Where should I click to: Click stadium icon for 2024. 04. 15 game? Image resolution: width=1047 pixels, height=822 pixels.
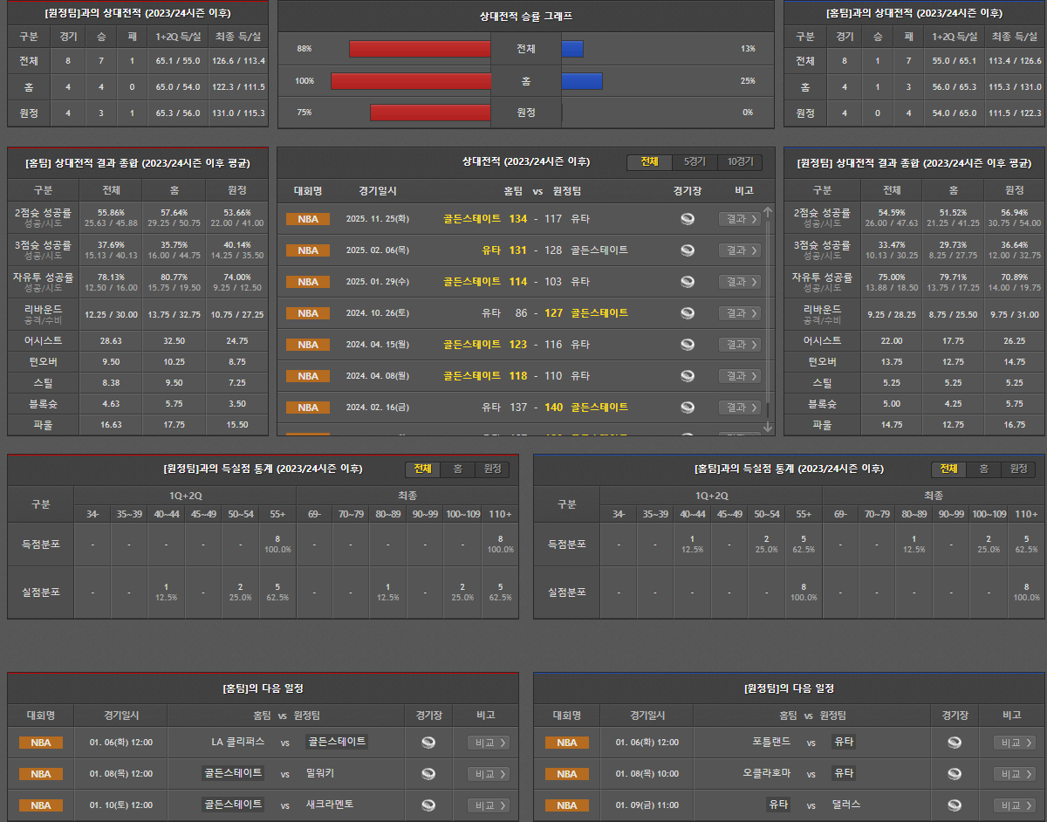688,345
